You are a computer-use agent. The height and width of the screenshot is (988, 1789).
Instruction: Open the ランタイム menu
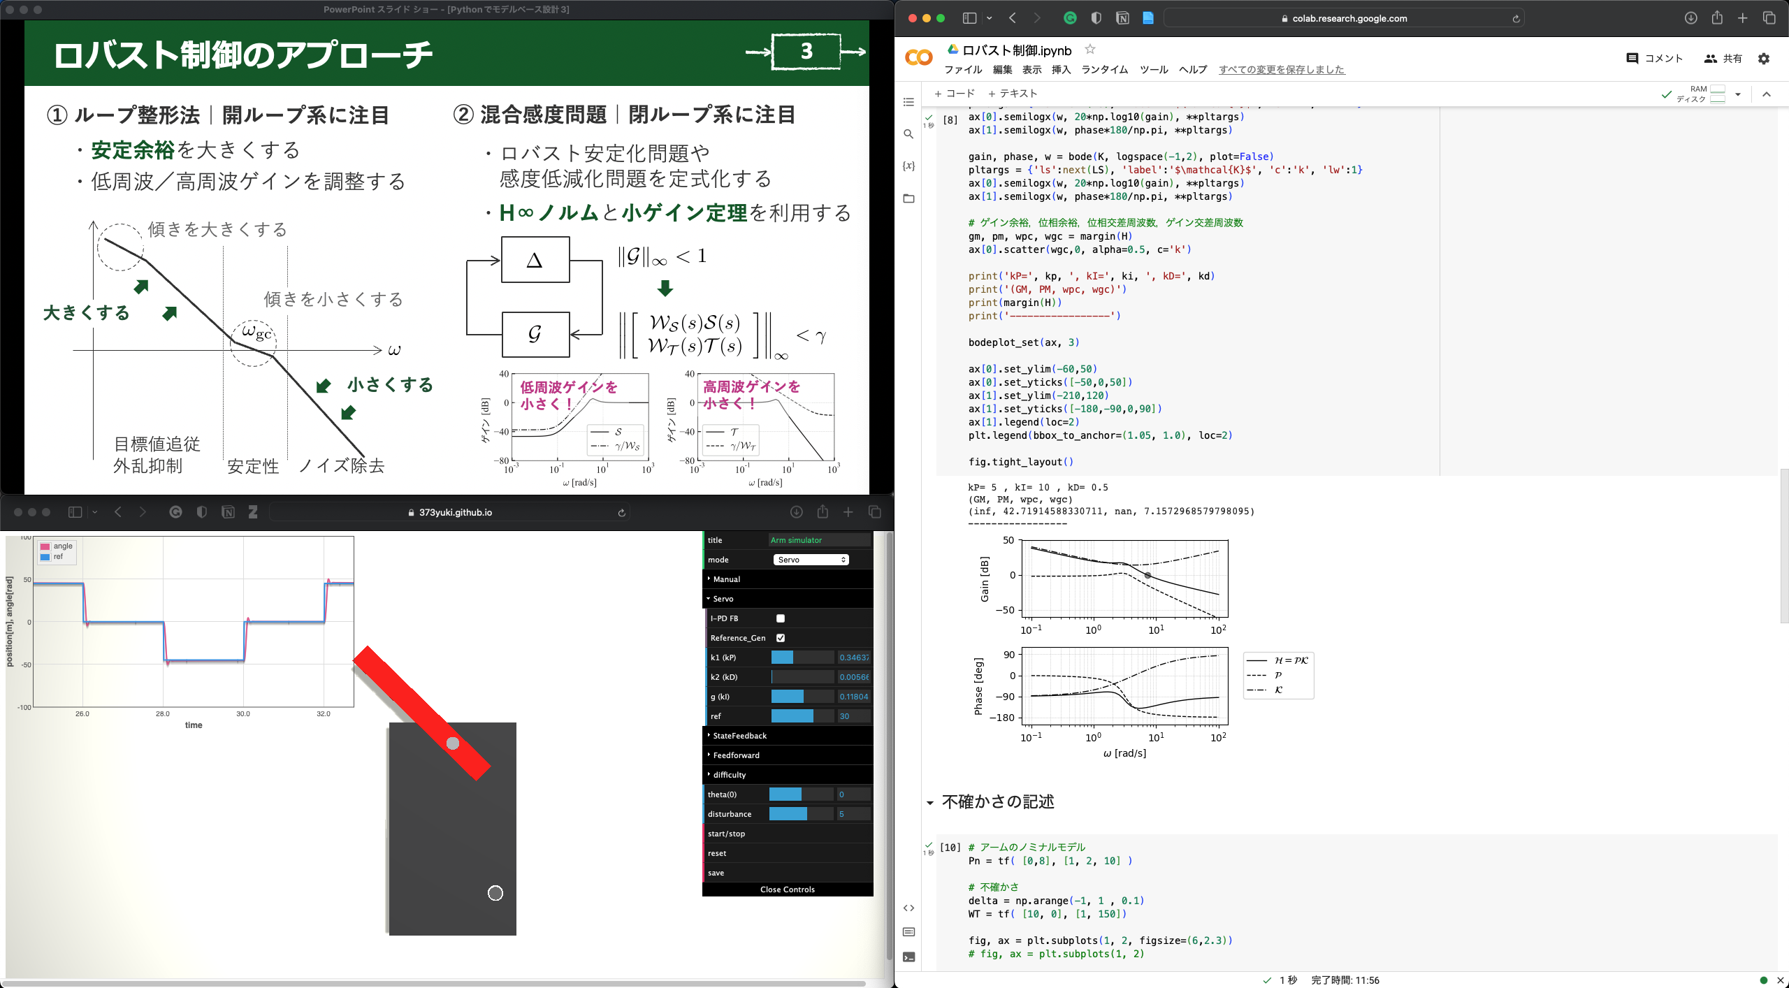point(1104,70)
